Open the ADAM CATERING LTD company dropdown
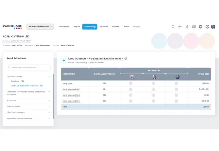This screenshot has height=151, width=219. point(40,27)
